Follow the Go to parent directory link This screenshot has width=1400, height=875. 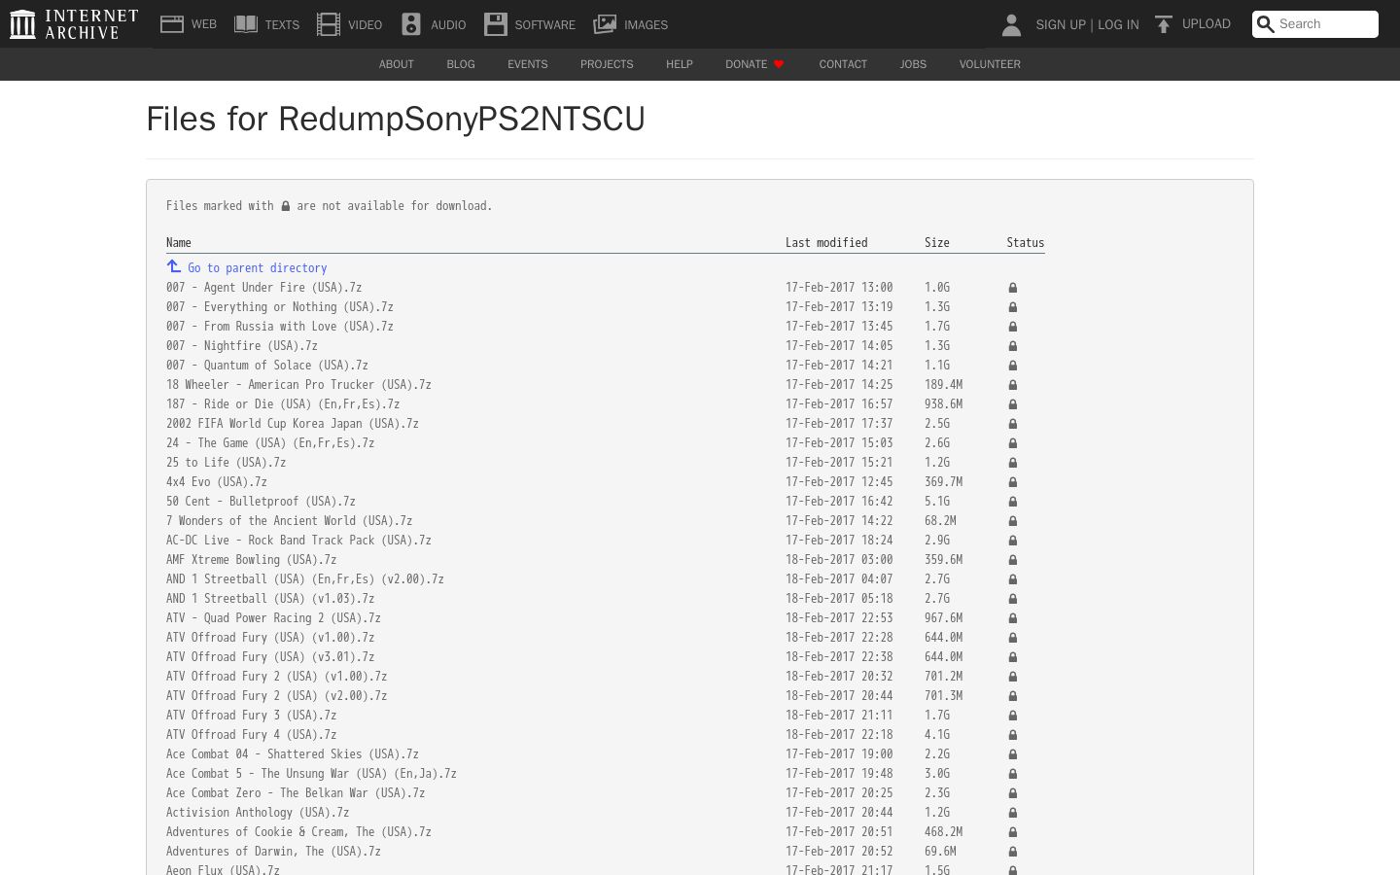pos(257,268)
